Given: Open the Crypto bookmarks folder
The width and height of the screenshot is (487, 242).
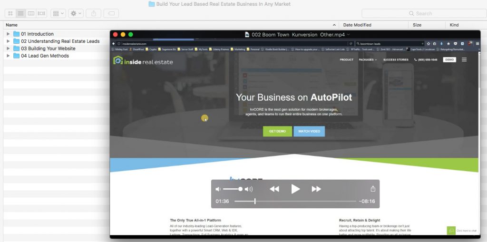Looking at the screenshot, I should [x=151, y=49].
